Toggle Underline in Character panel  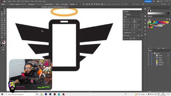pos(139,30)
